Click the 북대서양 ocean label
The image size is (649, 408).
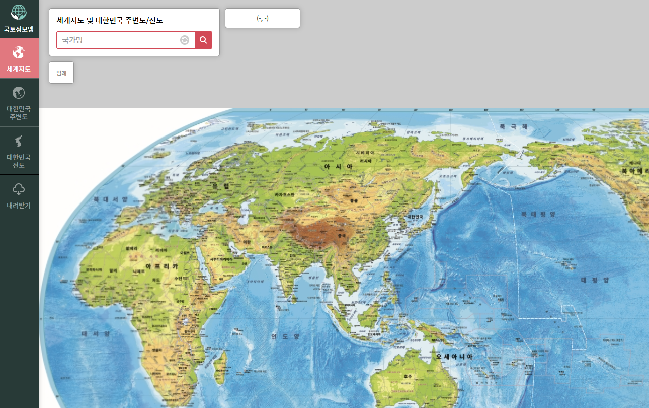tap(110, 199)
